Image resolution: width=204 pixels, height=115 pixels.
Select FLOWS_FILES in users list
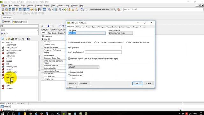[11, 67]
